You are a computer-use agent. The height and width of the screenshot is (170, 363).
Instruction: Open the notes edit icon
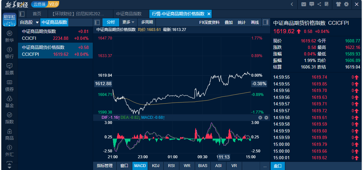(326, 4)
